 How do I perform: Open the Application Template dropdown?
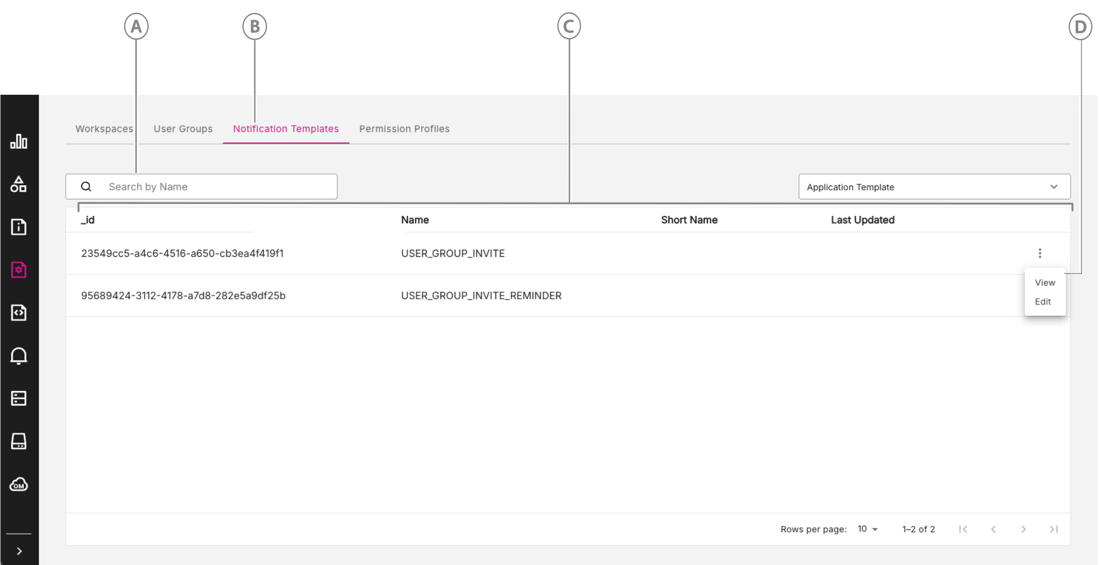pyautogui.click(x=934, y=187)
